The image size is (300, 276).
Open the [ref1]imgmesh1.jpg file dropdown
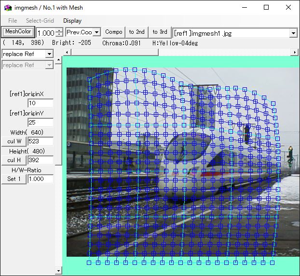point(293,33)
